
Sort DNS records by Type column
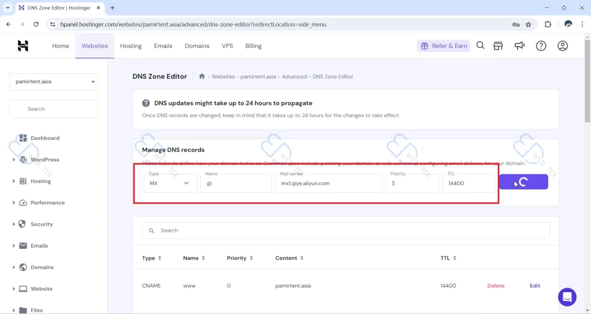click(152, 258)
